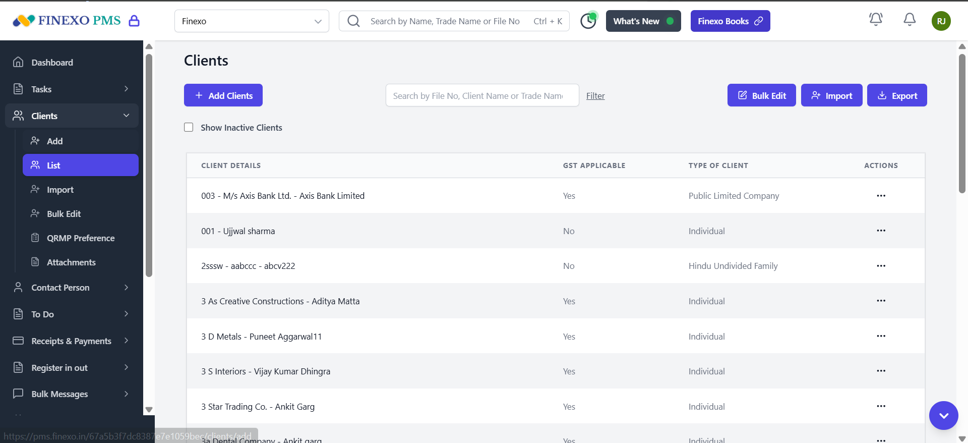Click the Add Clients button
The height and width of the screenshot is (443, 968).
pos(223,95)
